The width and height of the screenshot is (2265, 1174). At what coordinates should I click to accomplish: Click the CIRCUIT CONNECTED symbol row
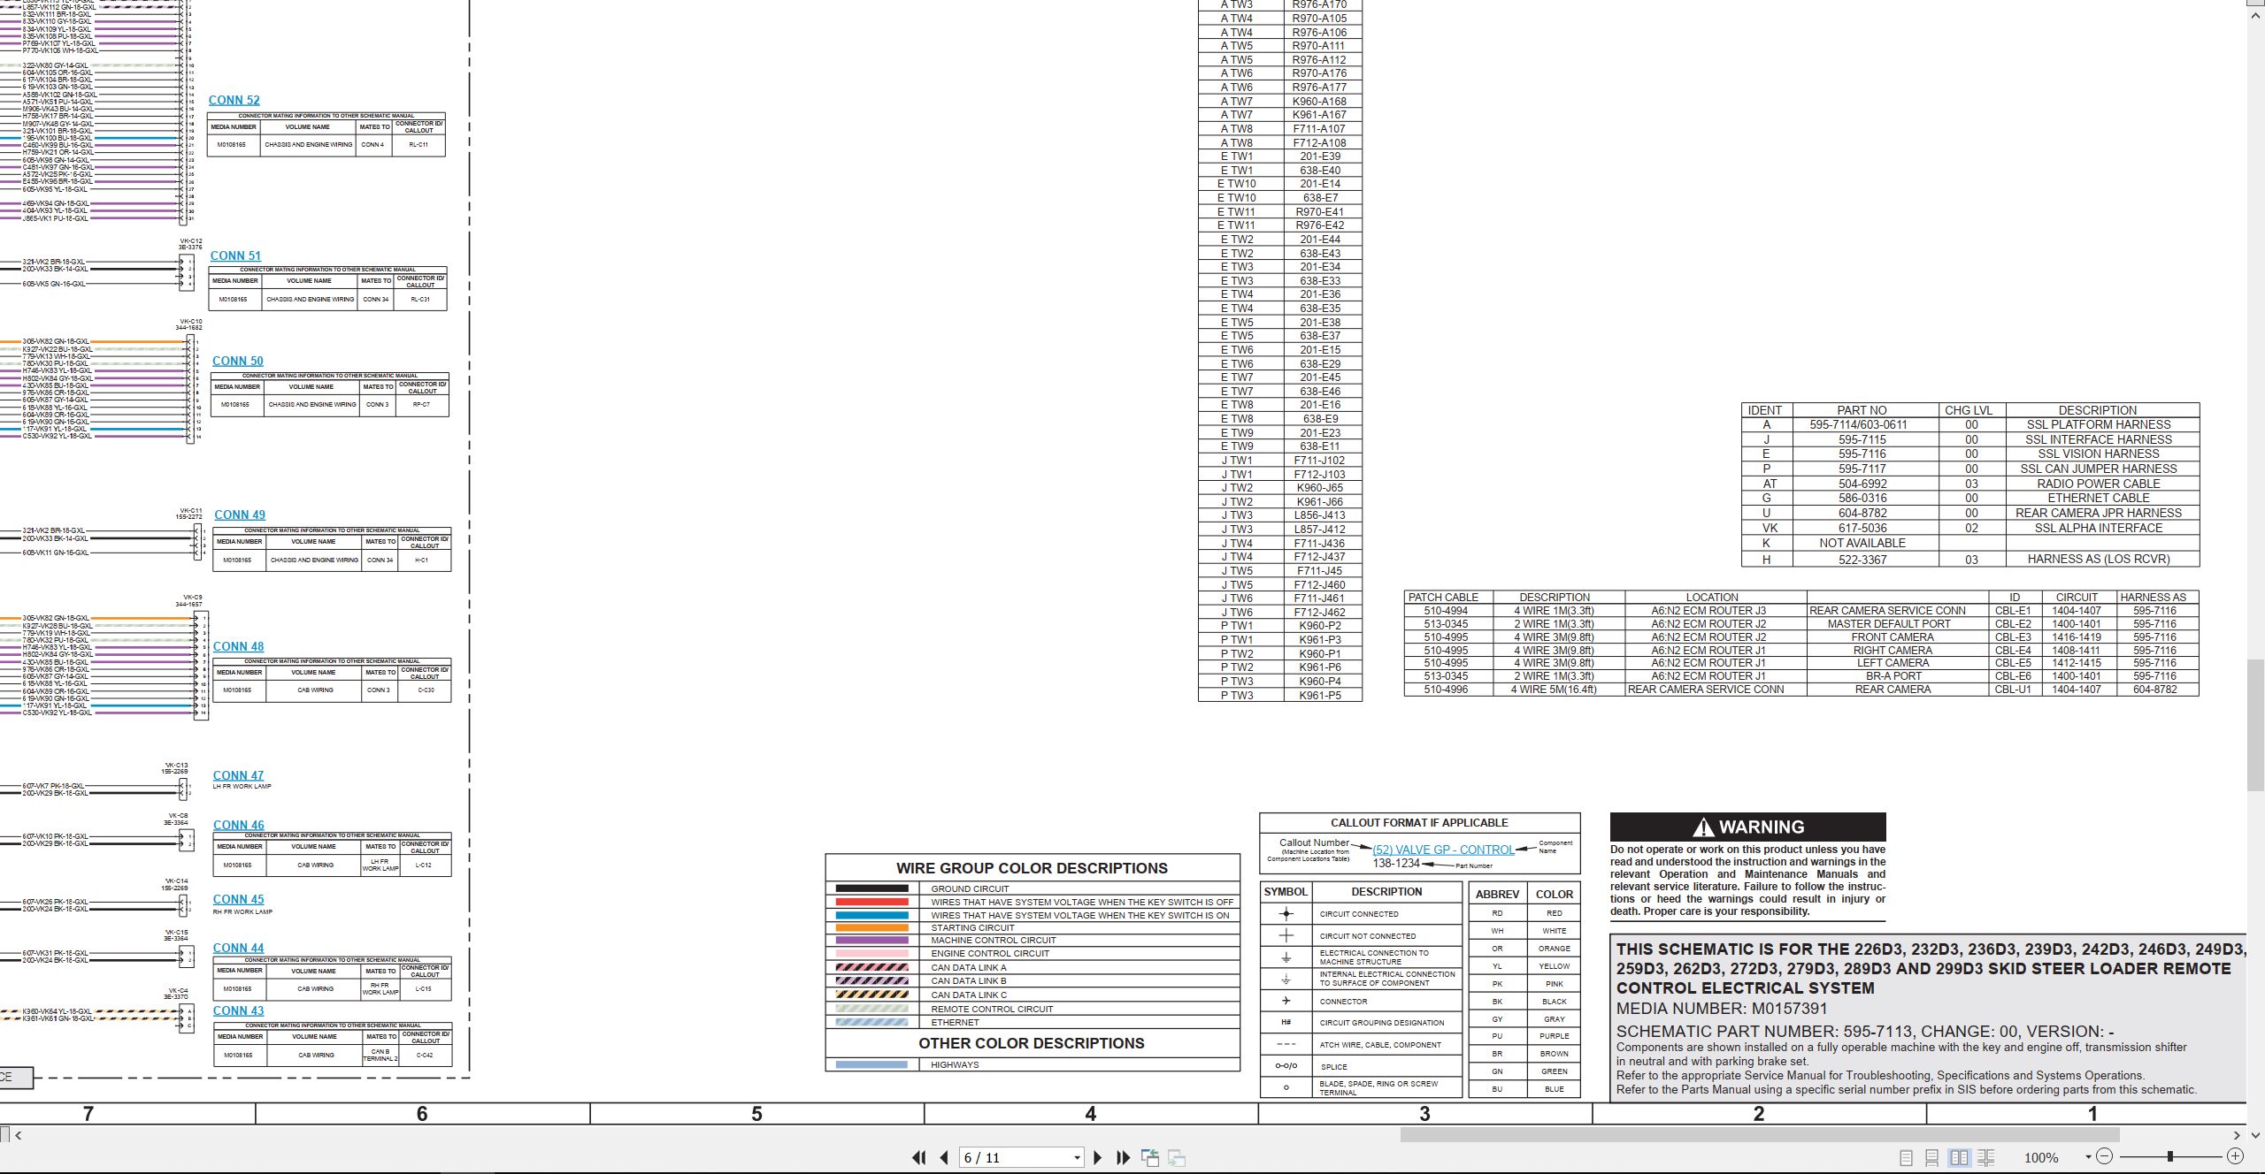click(x=1360, y=914)
